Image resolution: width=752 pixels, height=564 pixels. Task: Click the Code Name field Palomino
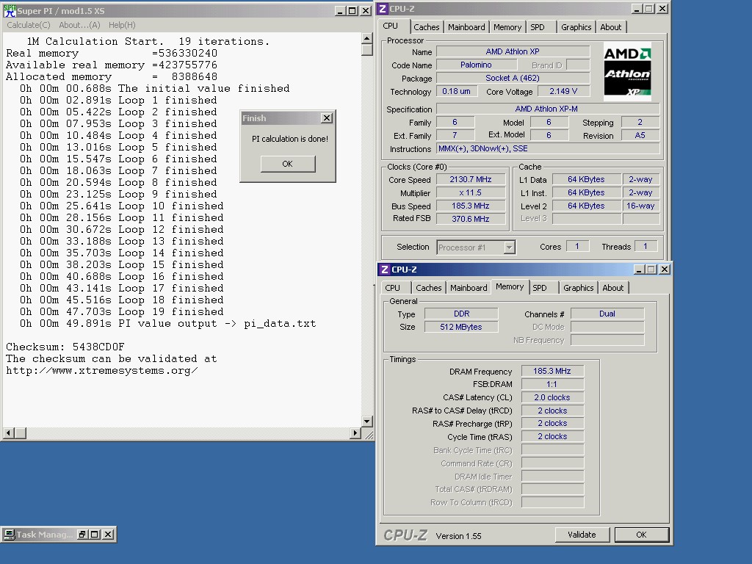[476, 65]
